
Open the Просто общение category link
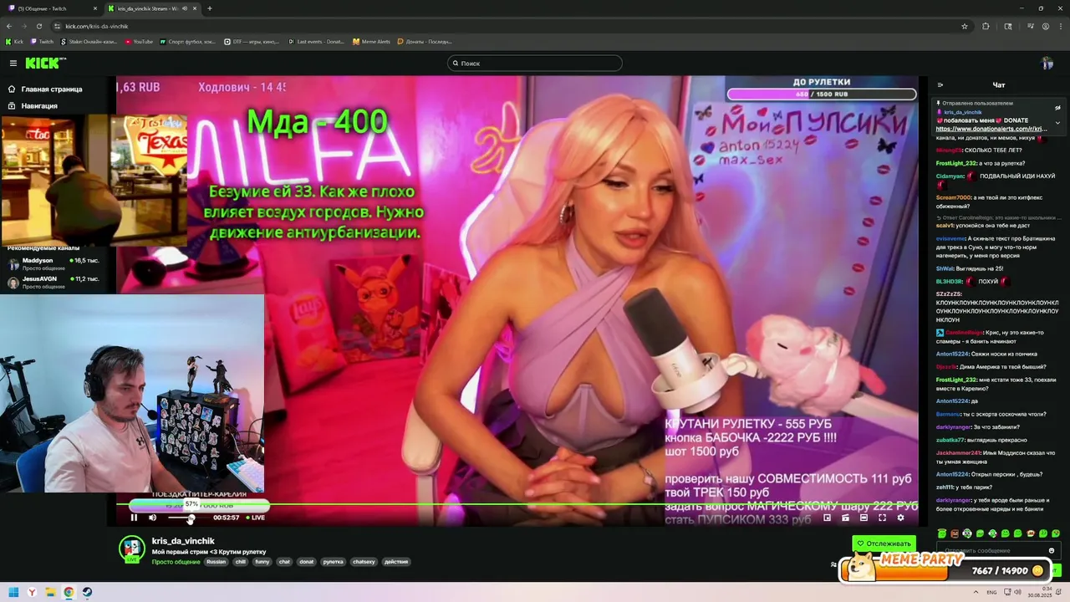(x=176, y=562)
